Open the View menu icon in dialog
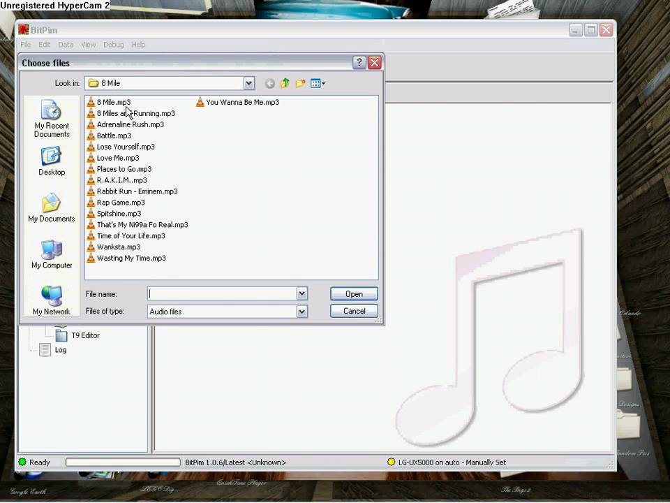The image size is (670, 503). (x=318, y=83)
